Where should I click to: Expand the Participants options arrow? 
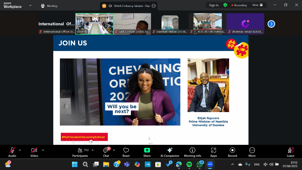point(92,150)
